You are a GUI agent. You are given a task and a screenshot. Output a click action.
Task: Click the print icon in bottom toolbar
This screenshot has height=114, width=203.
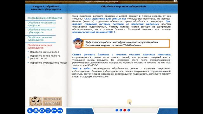point(36,111)
